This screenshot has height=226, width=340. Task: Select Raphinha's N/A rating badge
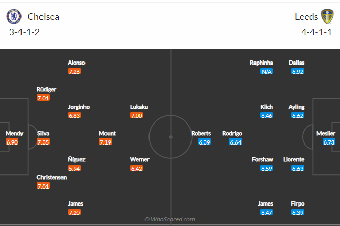click(x=266, y=71)
